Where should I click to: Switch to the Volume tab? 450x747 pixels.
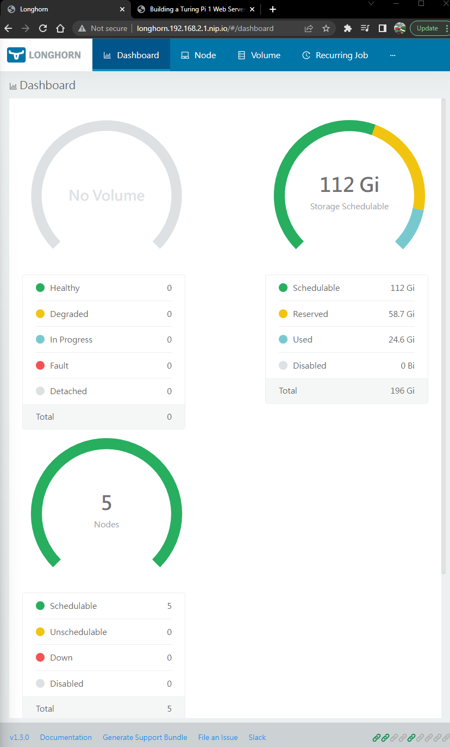(259, 55)
